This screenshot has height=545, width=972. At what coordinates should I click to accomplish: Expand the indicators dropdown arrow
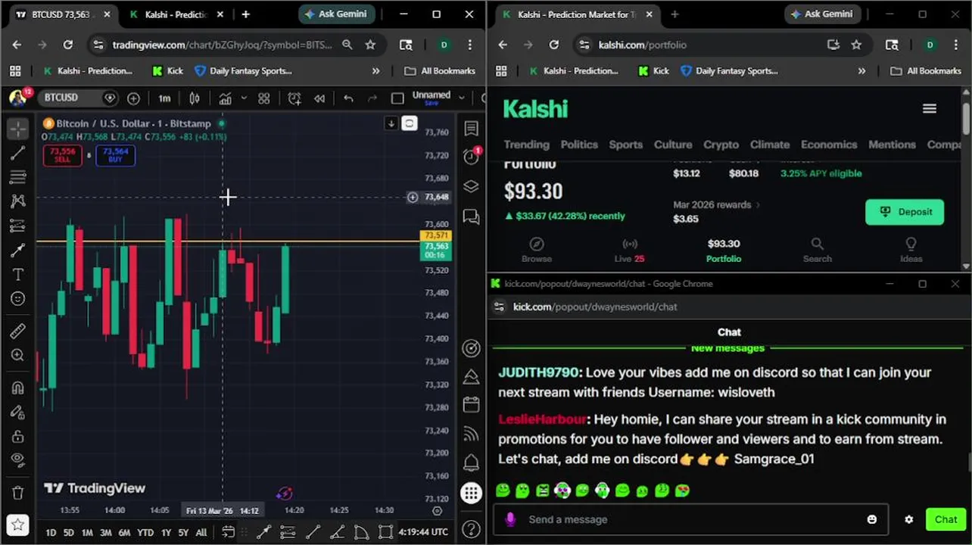(x=244, y=98)
